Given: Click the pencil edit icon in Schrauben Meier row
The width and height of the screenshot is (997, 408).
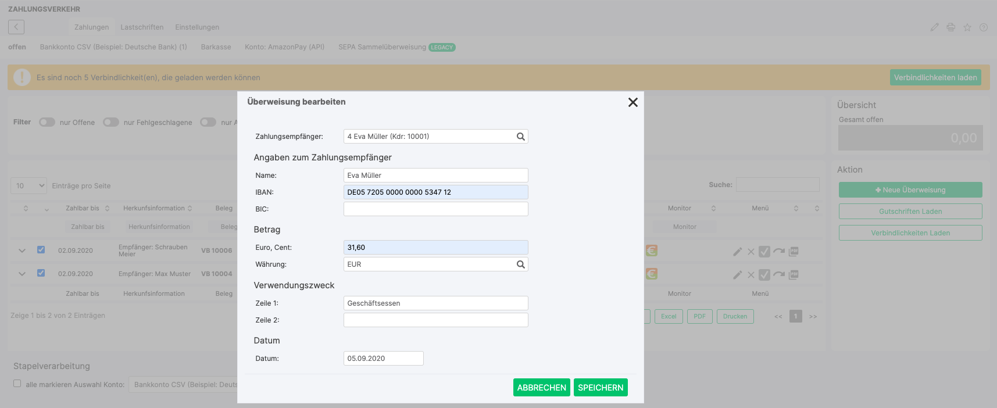Looking at the screenshot, I should pos(737,252).
